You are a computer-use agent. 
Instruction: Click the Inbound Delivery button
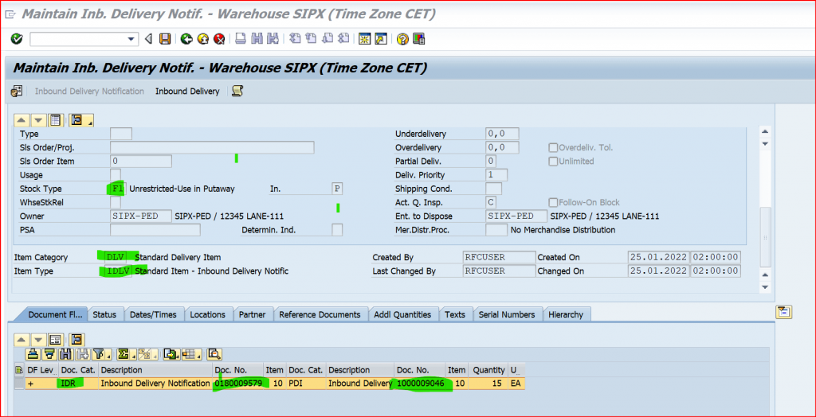click(187, 92)
